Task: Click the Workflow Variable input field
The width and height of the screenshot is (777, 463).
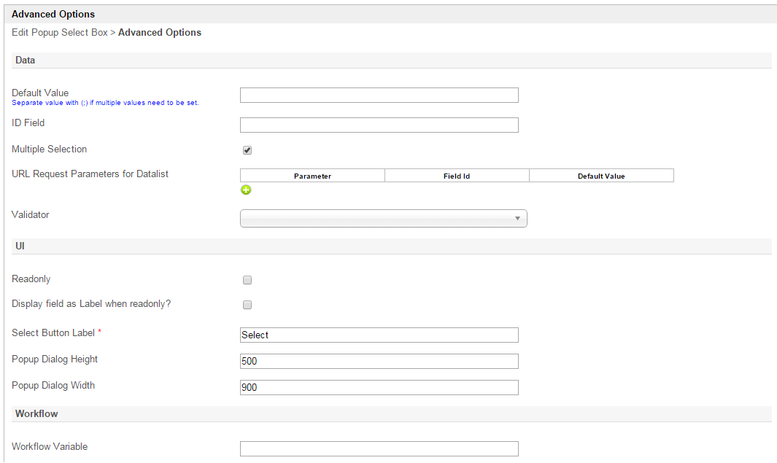Action: point(379,449)
